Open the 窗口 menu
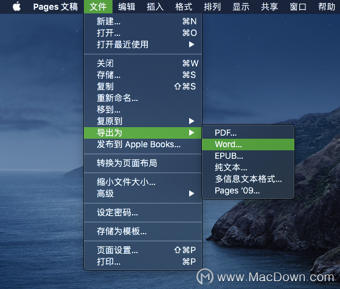340x289 pixels. pyautogui.click(x=298, y=7)
